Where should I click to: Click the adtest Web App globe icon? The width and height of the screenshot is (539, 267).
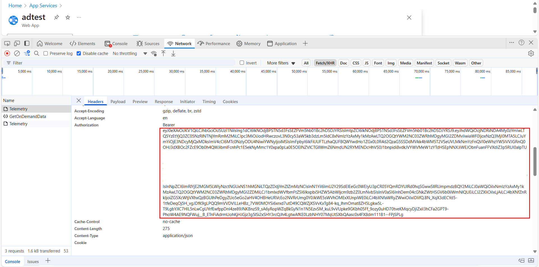pos(13,20)
